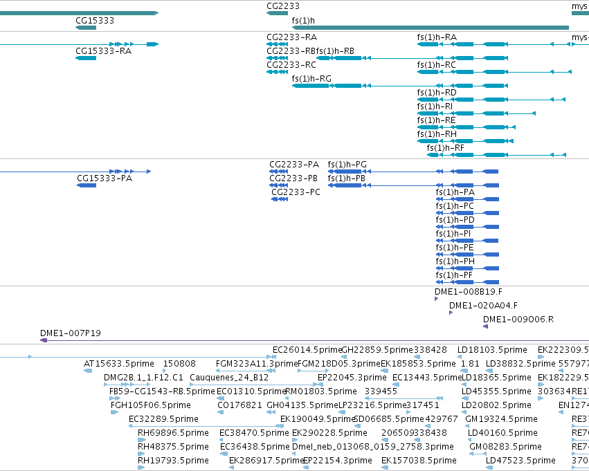Open the fs(1)h-PA protein label
Screen dimensions: 589x471
[455, 192]
